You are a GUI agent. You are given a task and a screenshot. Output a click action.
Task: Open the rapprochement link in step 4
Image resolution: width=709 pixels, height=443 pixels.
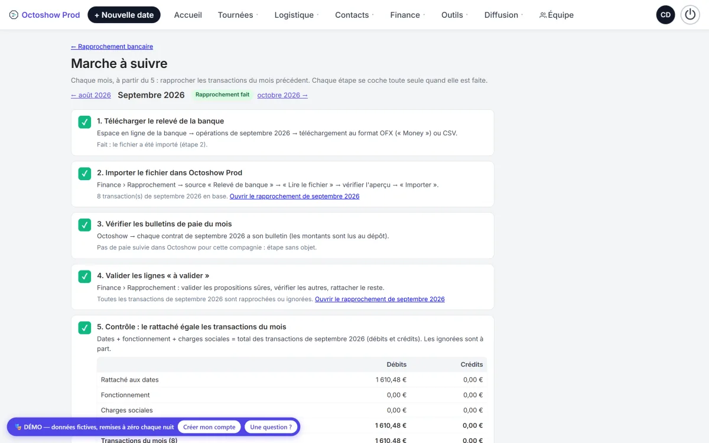click(x=380, y=299)
